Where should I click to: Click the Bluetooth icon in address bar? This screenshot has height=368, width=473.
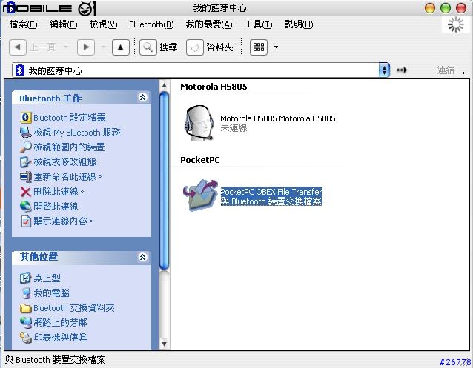tap(19, 70)
